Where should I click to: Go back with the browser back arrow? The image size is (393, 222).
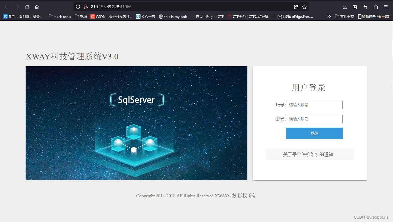pyautogui.click(x=7, y=7)
